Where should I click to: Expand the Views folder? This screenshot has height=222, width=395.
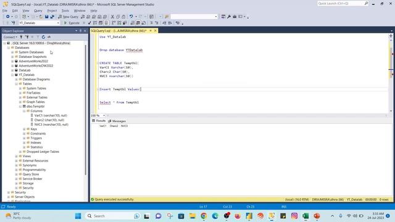tap(17, 156)
